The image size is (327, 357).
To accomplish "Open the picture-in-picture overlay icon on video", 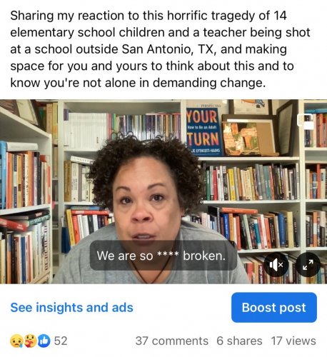I will tap(305, 121).
